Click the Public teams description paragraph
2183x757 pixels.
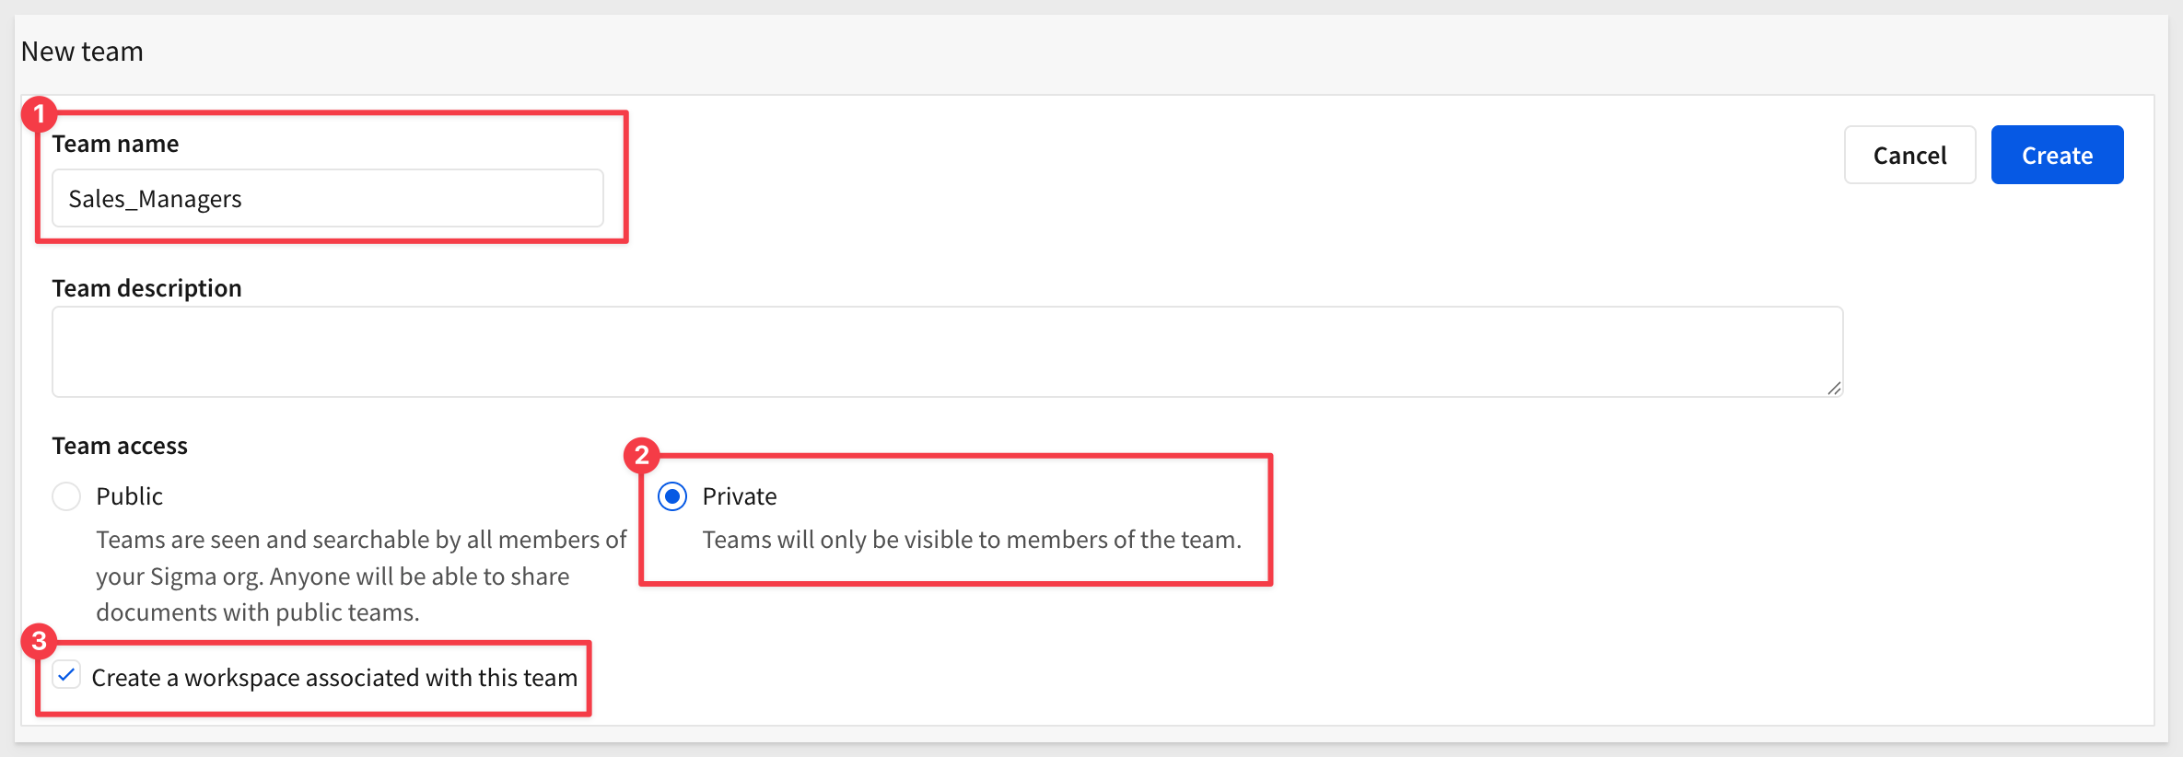pos(359,576)
